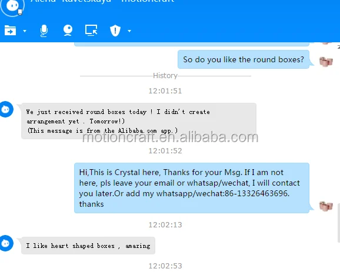Select the 'So do you like the round boxes?' message
Image resolution: width=340 pixels, height=272 pixels.
click(244, 59)
